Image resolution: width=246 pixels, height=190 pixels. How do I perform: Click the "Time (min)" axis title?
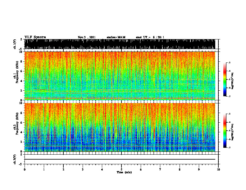(x=124, y=172)
